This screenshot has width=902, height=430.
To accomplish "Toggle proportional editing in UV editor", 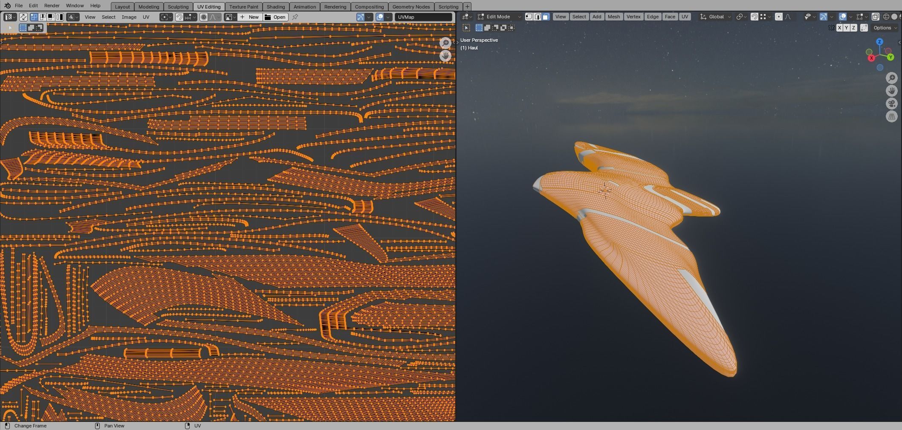I will (204, 17).
